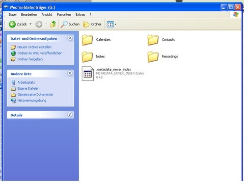This screenshot has height=184, width=244.
Task: Click the Eigene Dateien documents icon
Action: pyautogui.click(x=13, y=89)
